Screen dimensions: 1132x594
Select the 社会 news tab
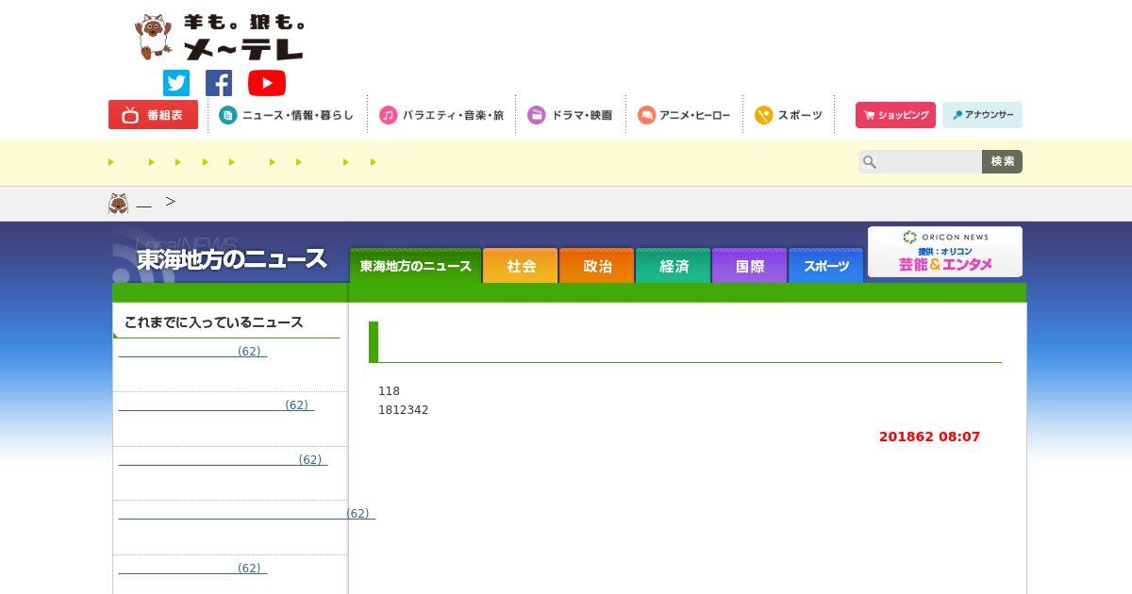click(x=520, y=266)
